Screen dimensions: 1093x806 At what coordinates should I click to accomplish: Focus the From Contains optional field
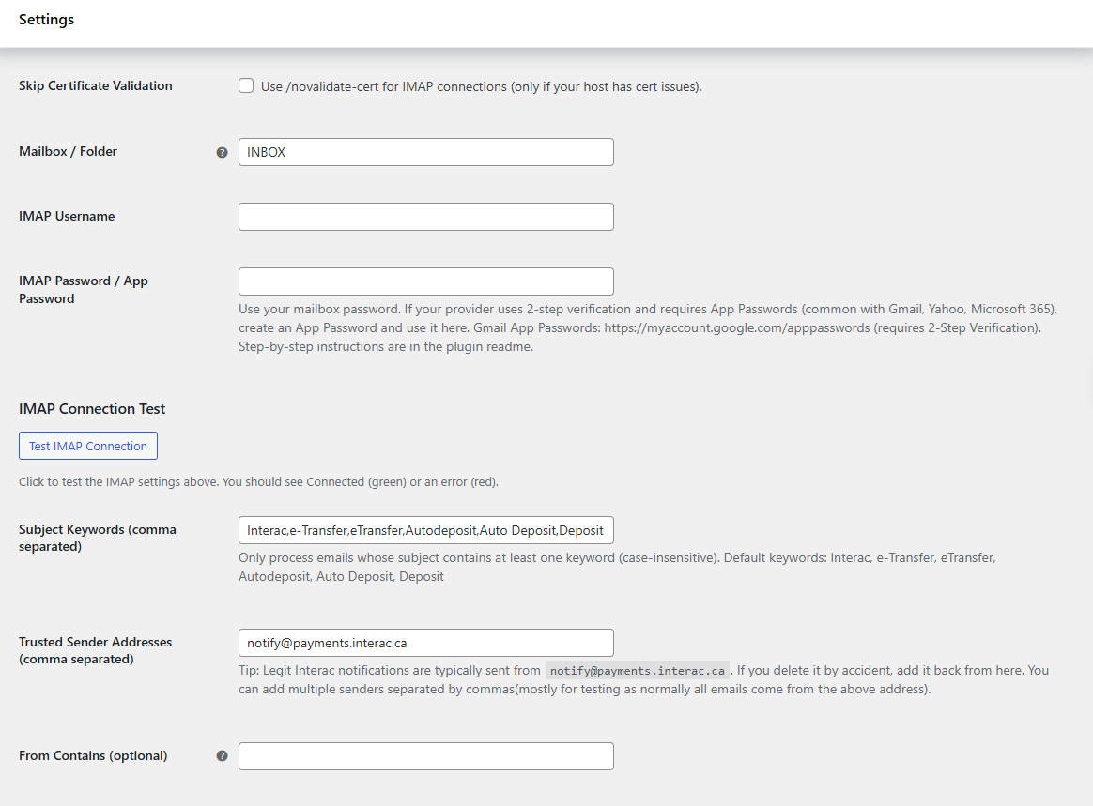tap(425, 756)
